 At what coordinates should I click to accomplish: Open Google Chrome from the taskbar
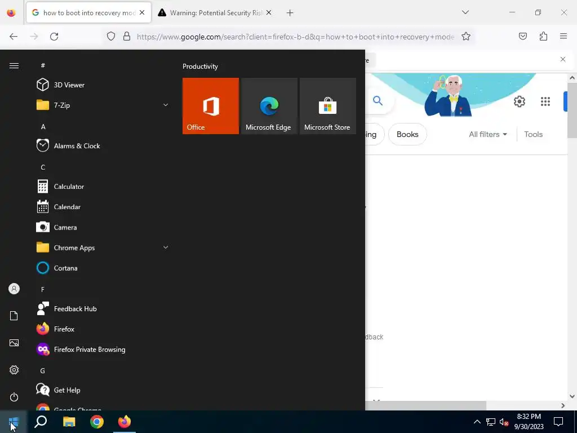(x=97, y=422)
